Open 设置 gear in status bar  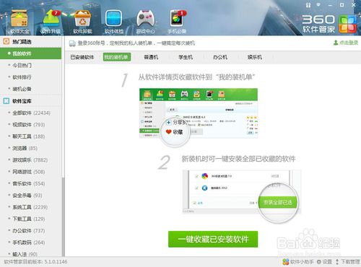click(324, 262)
